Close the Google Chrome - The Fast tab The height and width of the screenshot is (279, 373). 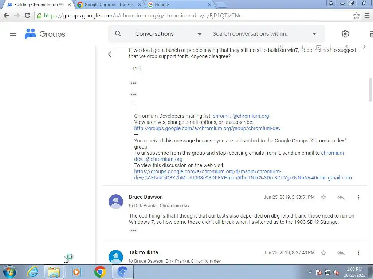140,4
